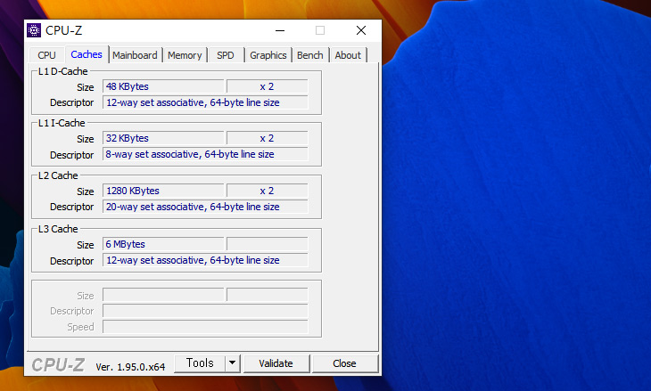Click the L3 Cache size 6 MBytes field

coord(163,244)
